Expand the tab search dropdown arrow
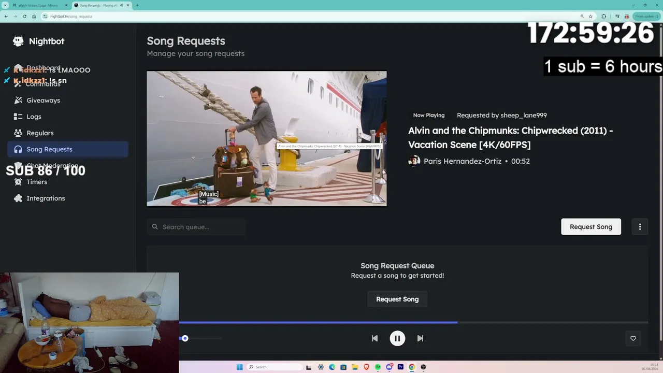 click(x=5, y=5)
